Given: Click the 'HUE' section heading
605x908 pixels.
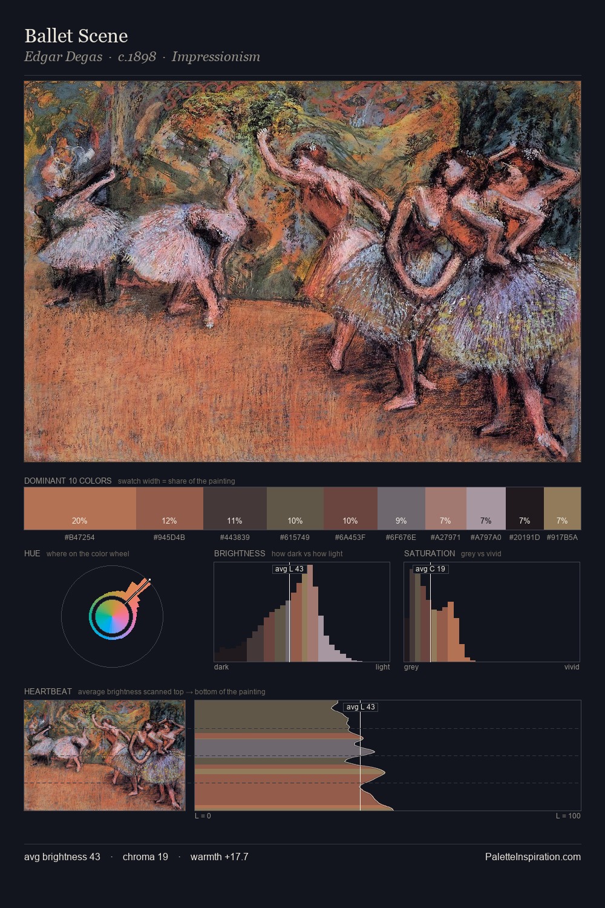Looking at the screenshot, I should coord(32,553).
